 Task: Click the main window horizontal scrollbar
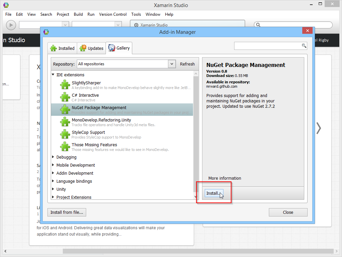tap(198, 251)
